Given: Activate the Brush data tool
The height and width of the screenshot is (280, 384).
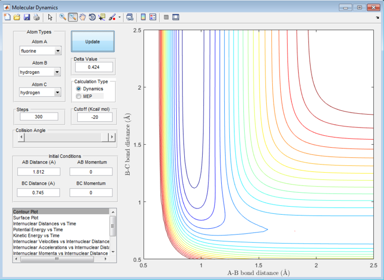Looking at the screenshot, I should pos(112,17).
